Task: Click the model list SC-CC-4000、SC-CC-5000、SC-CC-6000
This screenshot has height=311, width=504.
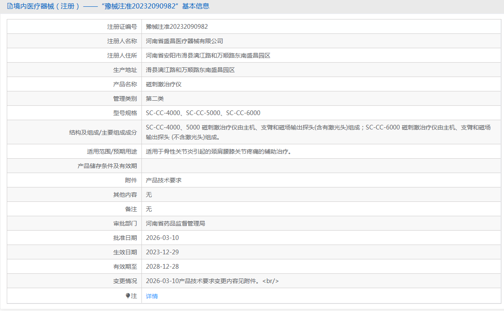Action: point(203,113)
